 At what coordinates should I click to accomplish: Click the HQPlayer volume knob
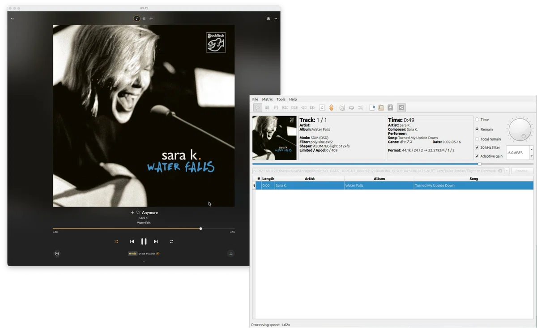click(x=520, y=129)
